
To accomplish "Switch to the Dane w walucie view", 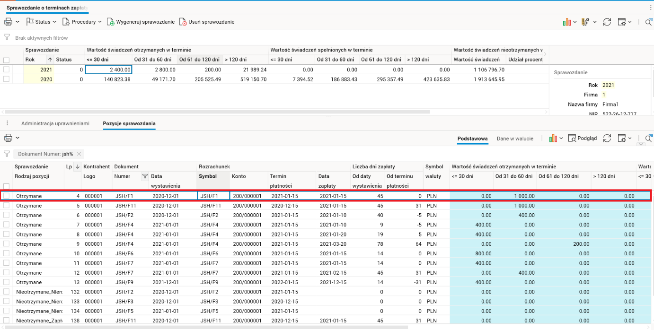I will 515,139.
